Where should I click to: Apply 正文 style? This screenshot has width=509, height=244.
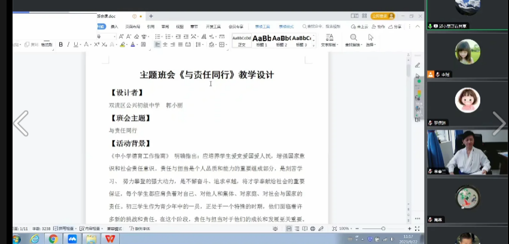click(x=242, y=41)
